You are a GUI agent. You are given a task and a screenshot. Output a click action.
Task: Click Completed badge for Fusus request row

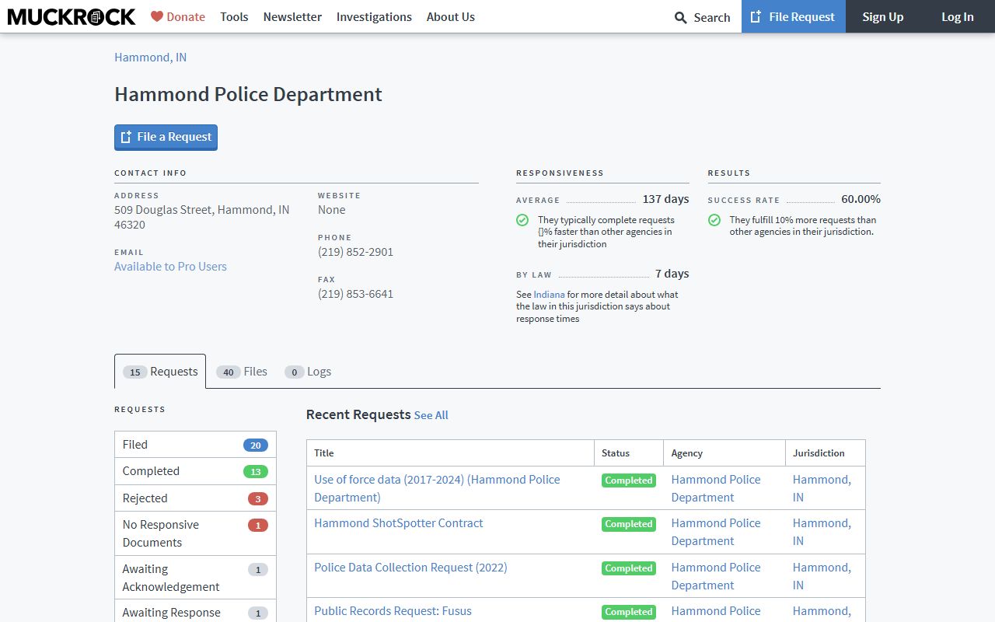click(x=629, y=612)
